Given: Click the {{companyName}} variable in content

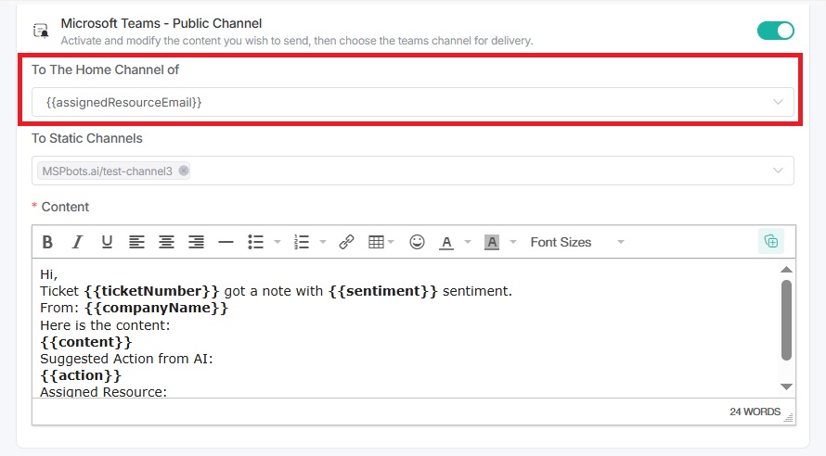Looking at the screenshot, I should (x=157, y=308).
